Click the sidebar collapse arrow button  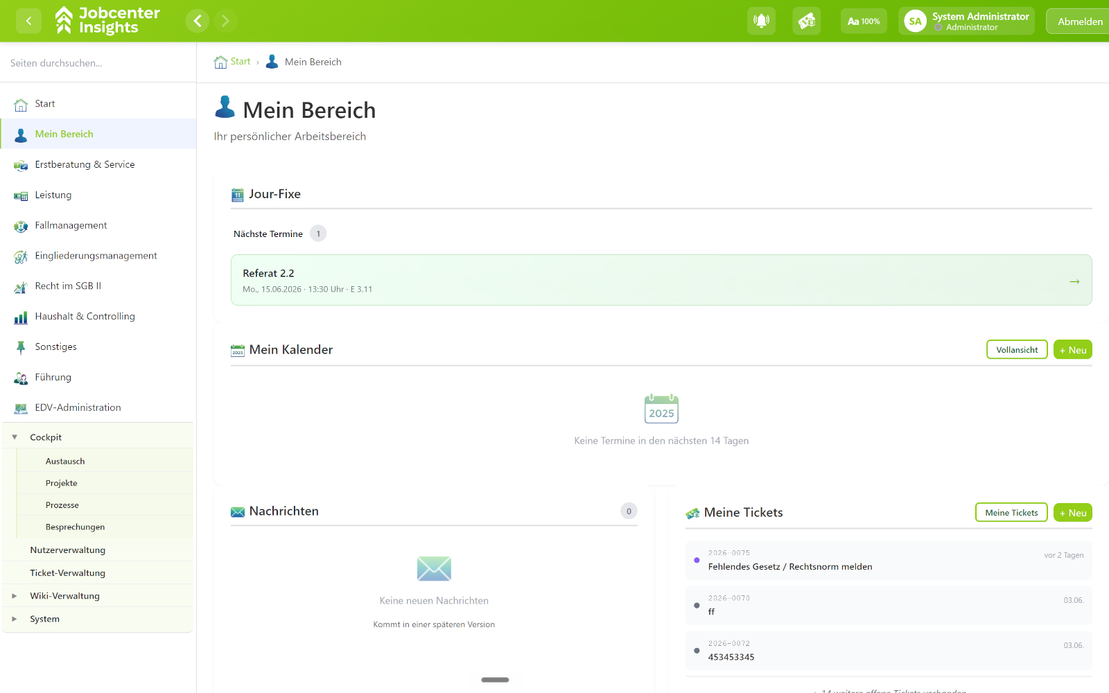(28, 21)
